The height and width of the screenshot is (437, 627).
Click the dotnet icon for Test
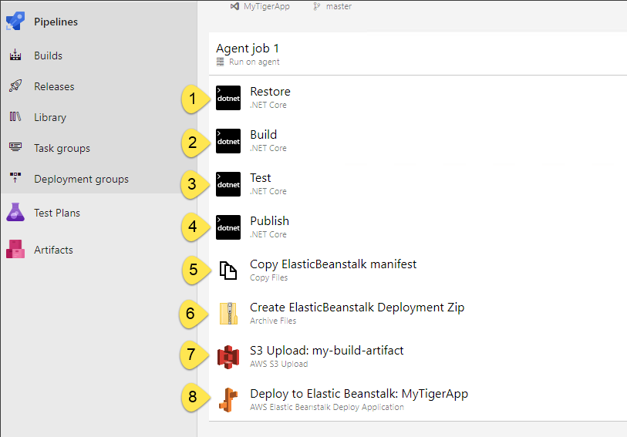click(x=228, y=184)
